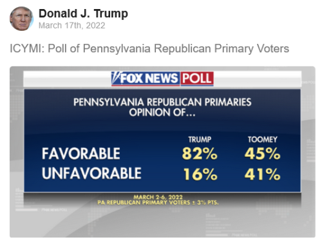Click the red POLL badge in logo

197,79
